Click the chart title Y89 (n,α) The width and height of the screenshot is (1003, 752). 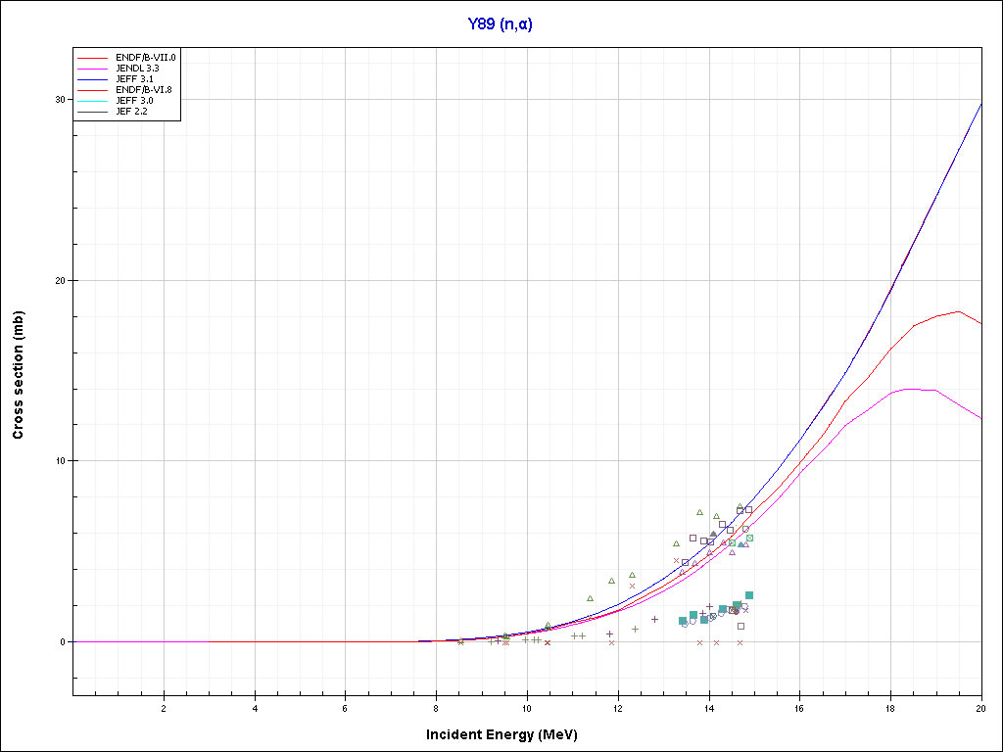click(500, 24)
